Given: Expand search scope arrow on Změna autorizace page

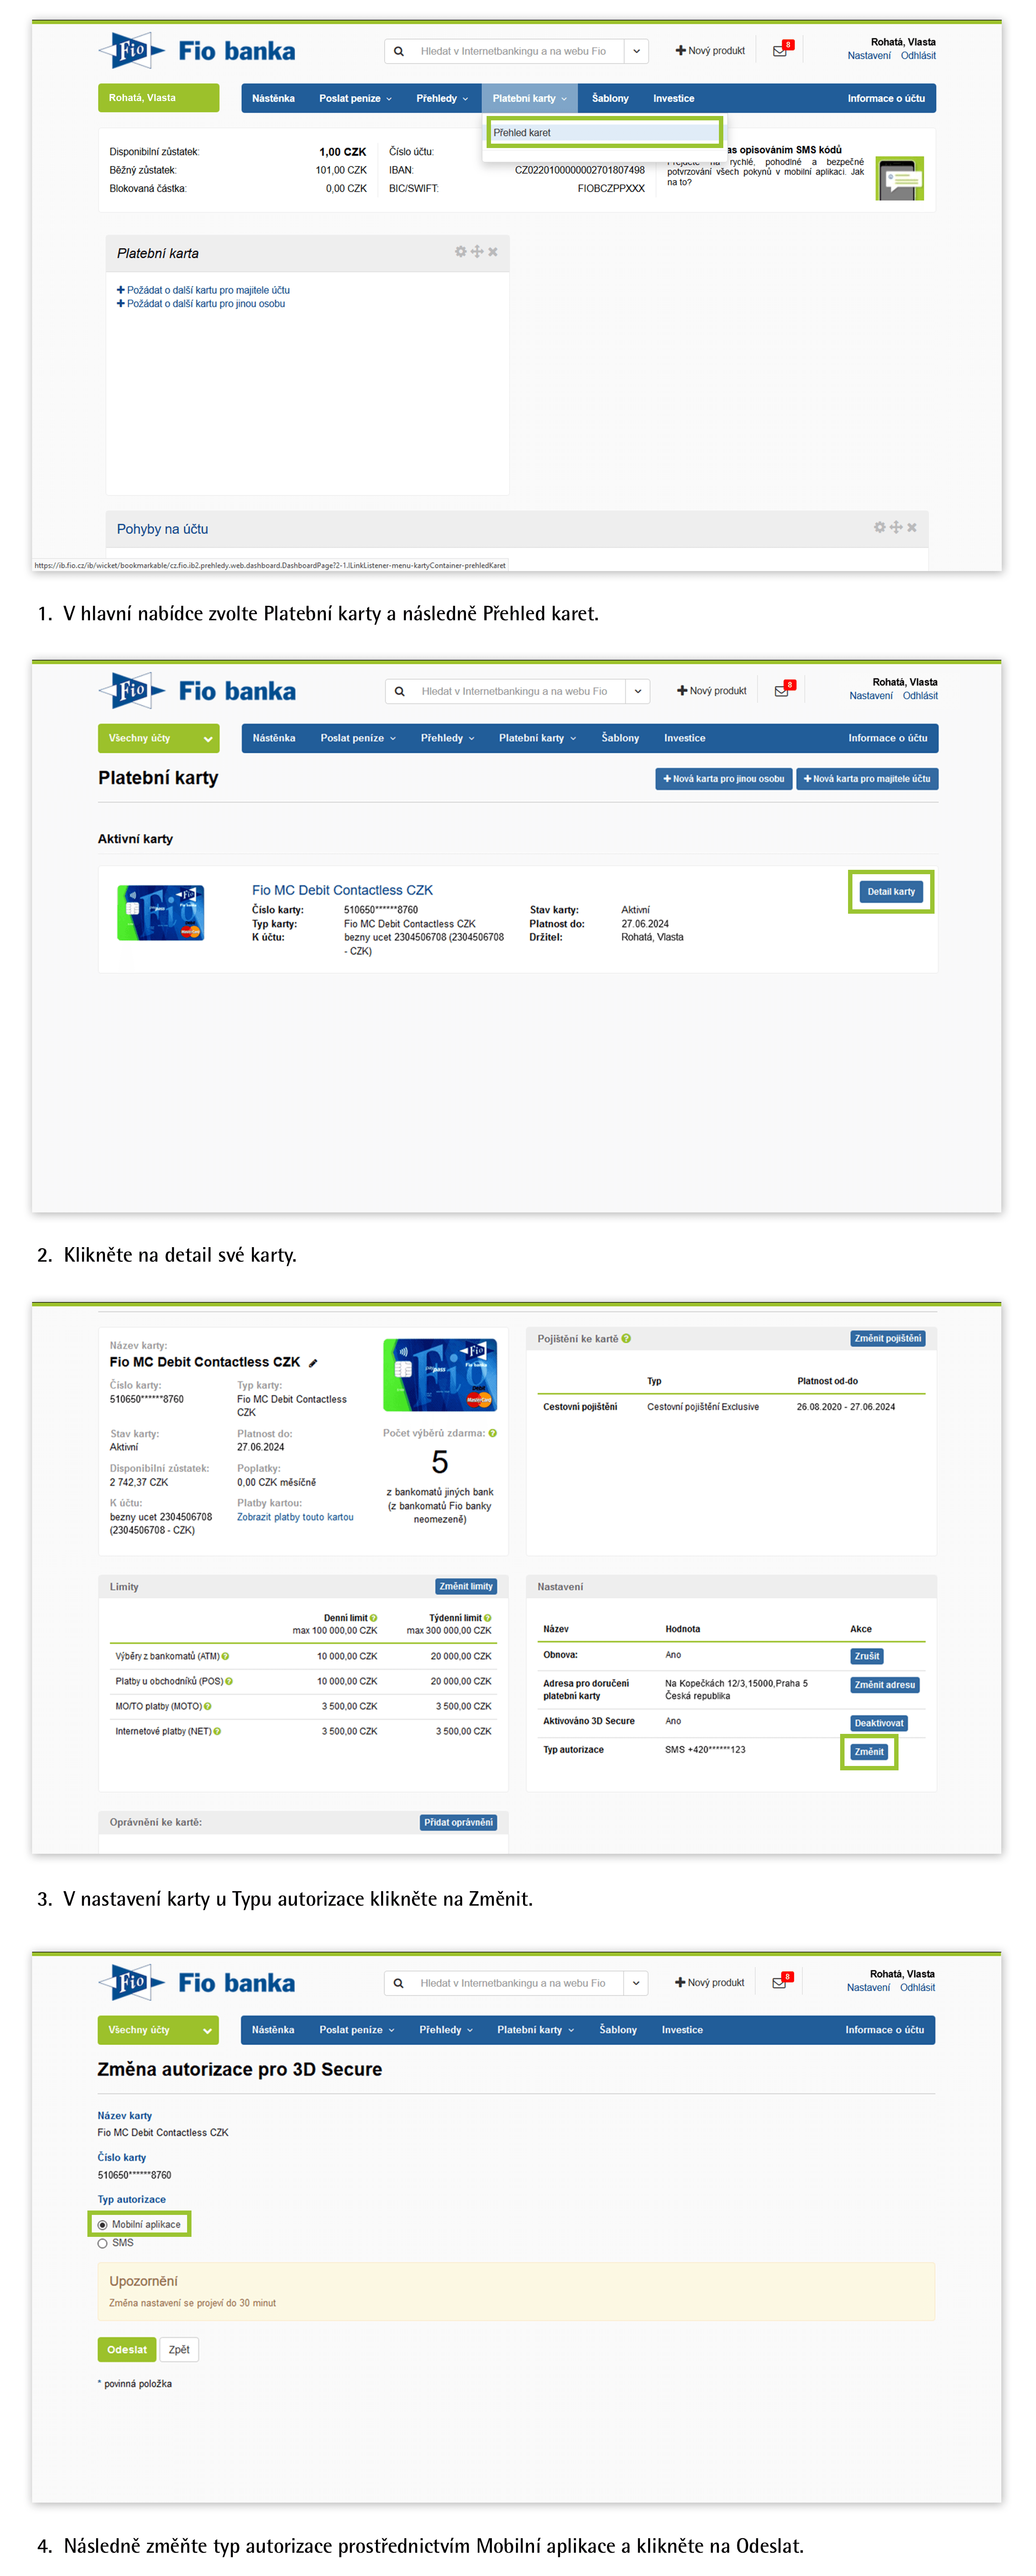Looking at the screenshot, I should [x=637, y=1983].
